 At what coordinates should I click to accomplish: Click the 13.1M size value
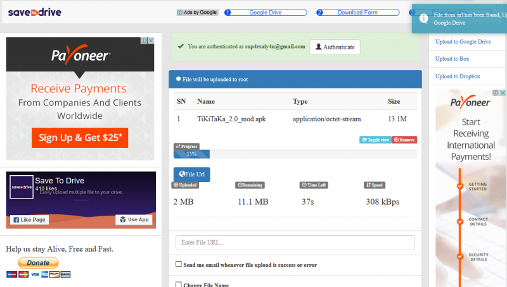(x=397, y=119)
